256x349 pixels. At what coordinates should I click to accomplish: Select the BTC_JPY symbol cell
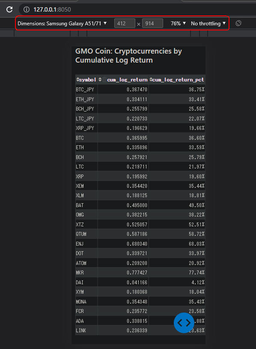(x=86, y=90)
